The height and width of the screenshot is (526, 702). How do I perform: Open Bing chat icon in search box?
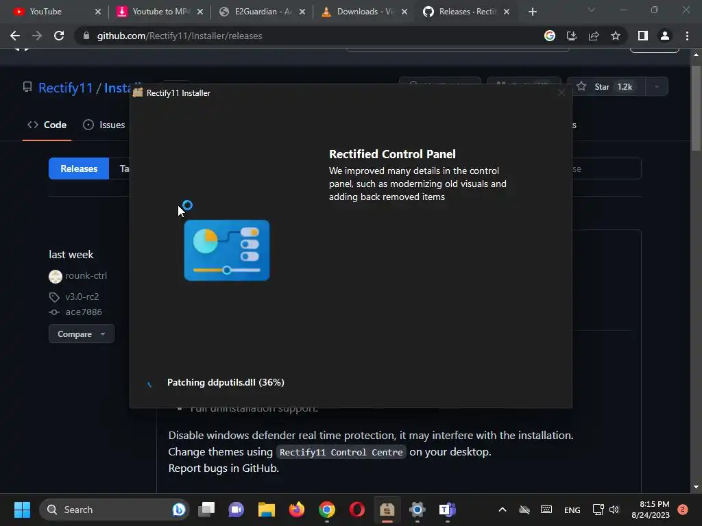(179, 510)
